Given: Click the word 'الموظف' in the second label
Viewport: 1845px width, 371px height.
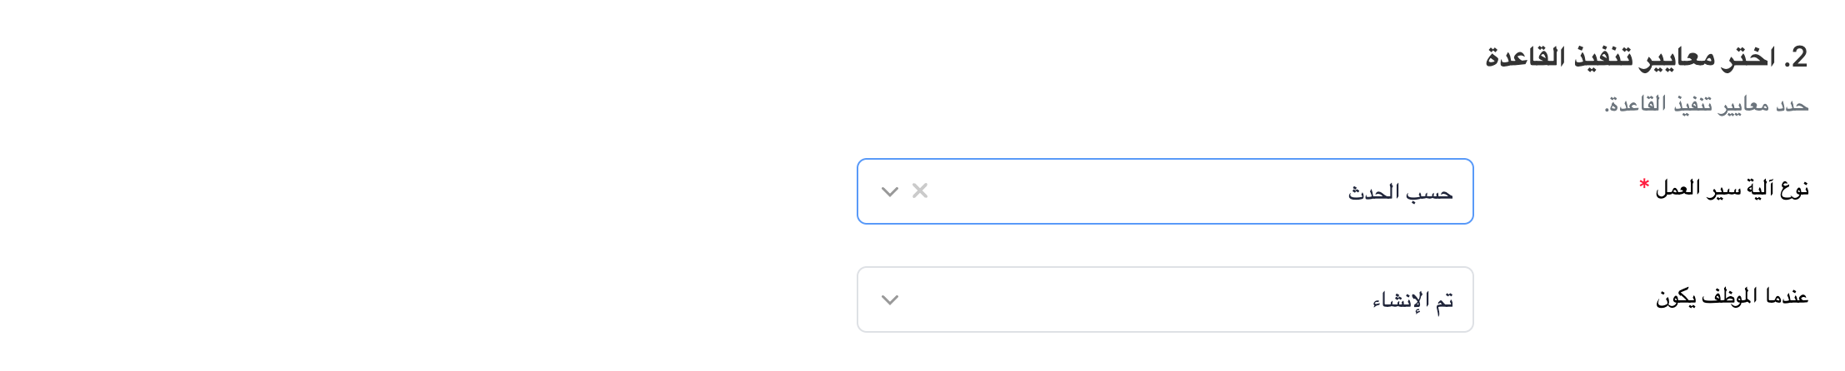Looking at the screenshot, I should [x=1728, y=297].
